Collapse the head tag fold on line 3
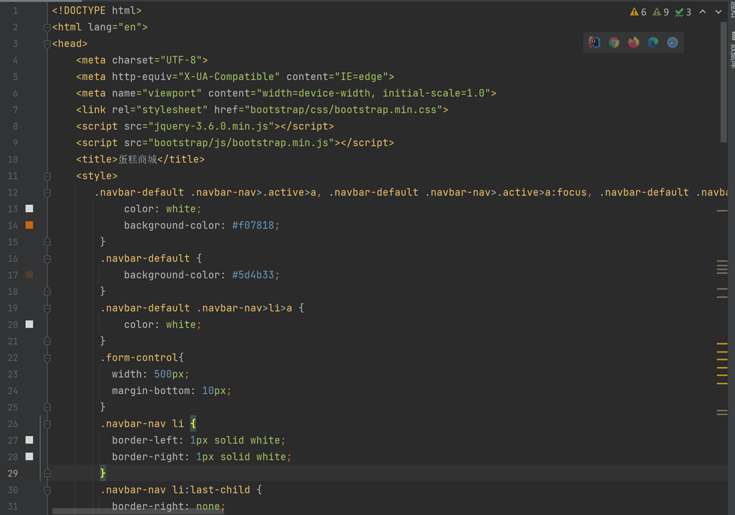This screenshot has width=735, height=515. click(x=47, y=44)
